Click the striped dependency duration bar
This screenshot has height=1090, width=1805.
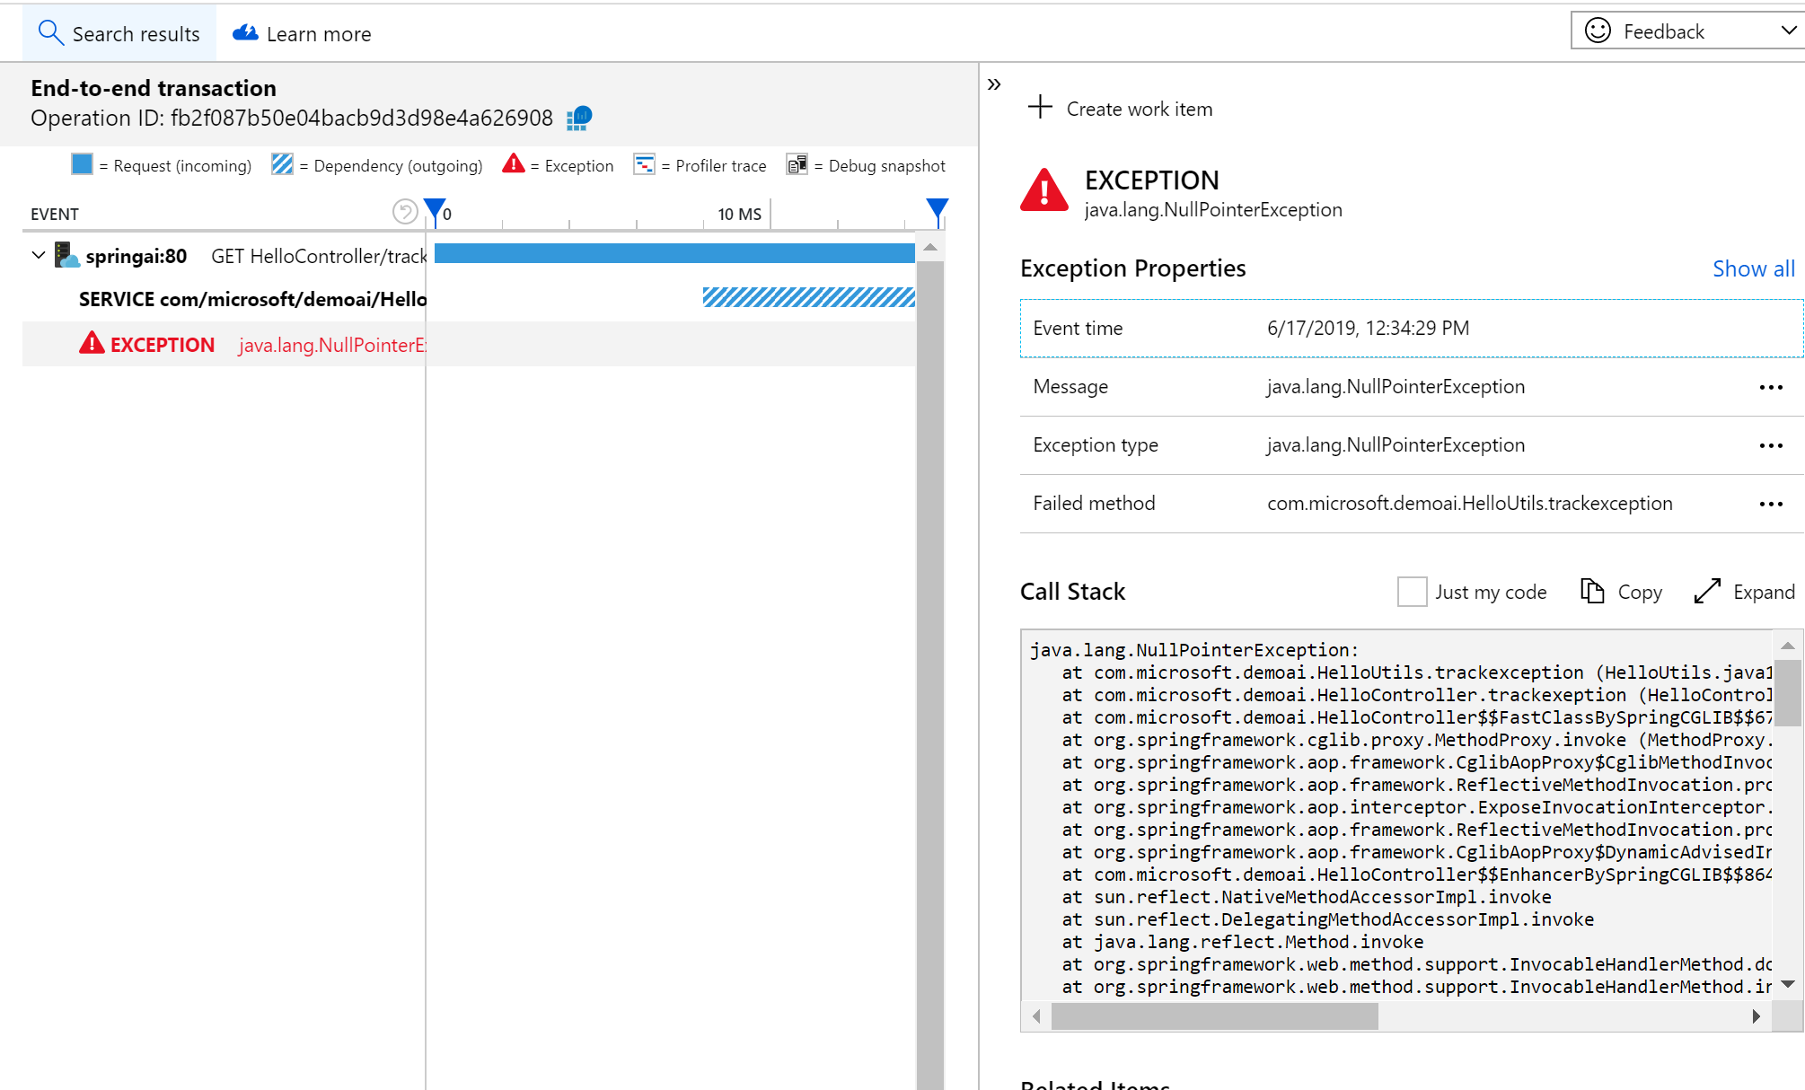809,297
